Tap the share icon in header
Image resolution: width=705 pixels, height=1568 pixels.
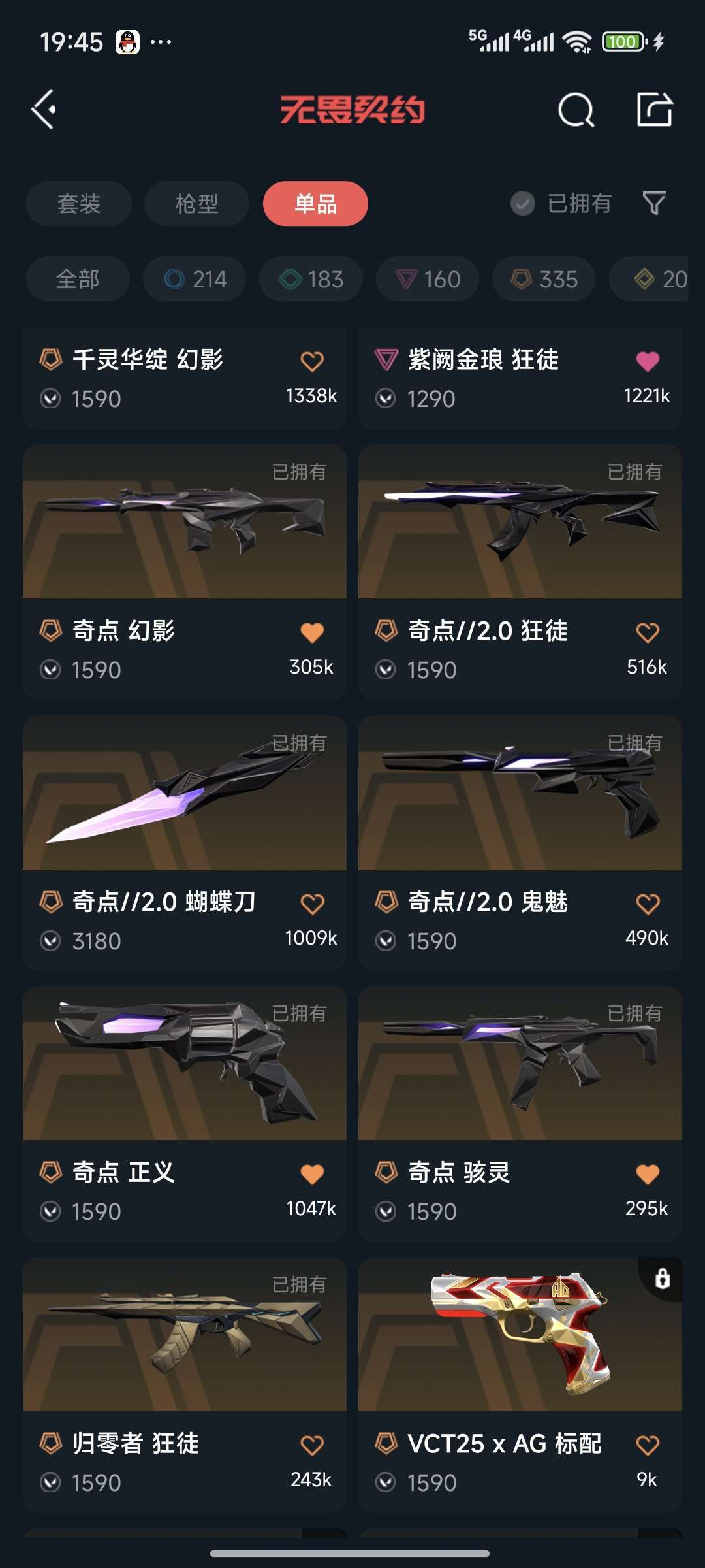[x=655, y=109]
